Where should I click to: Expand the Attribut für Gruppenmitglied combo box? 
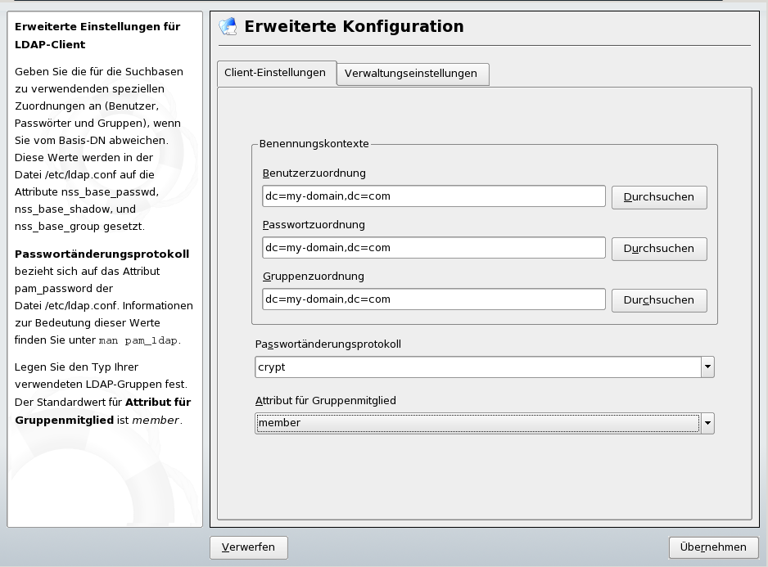tap(707, 423)
